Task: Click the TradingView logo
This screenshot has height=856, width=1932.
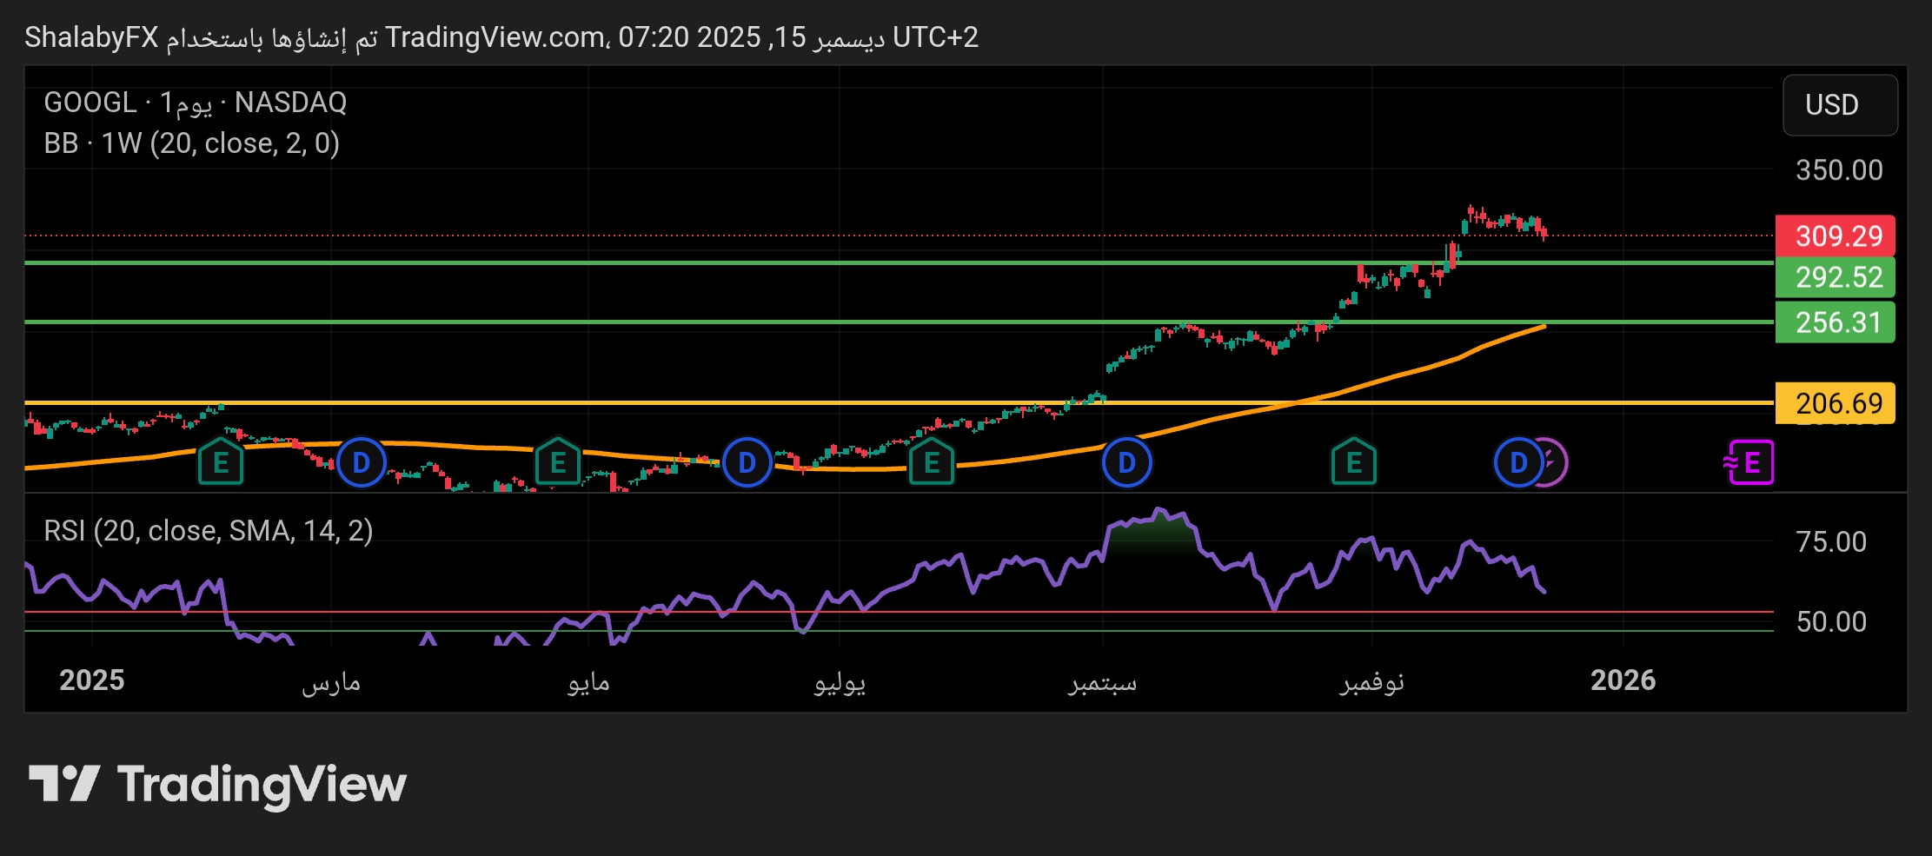Action: click(218, 784)
